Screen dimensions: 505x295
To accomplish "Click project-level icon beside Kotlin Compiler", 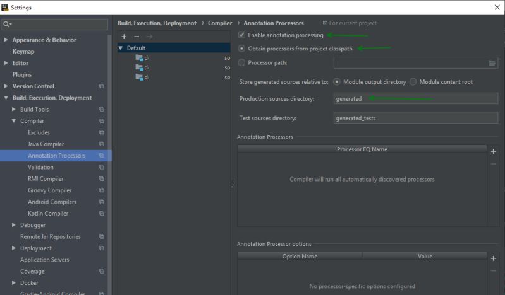I will [102, 214].
